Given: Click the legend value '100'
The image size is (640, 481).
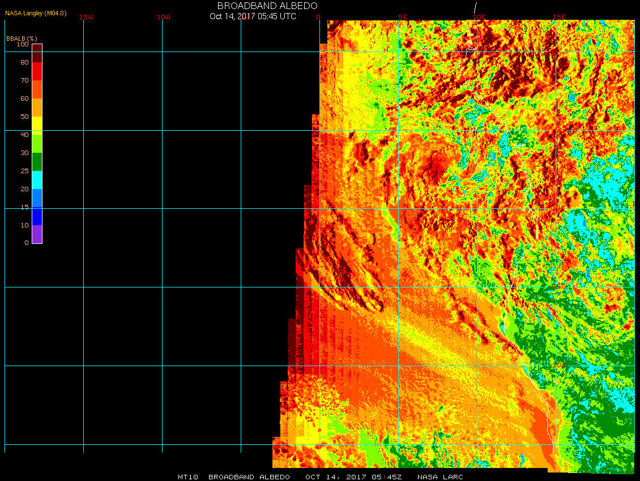Looking at the screenshot, I should (x=23, y=44).
